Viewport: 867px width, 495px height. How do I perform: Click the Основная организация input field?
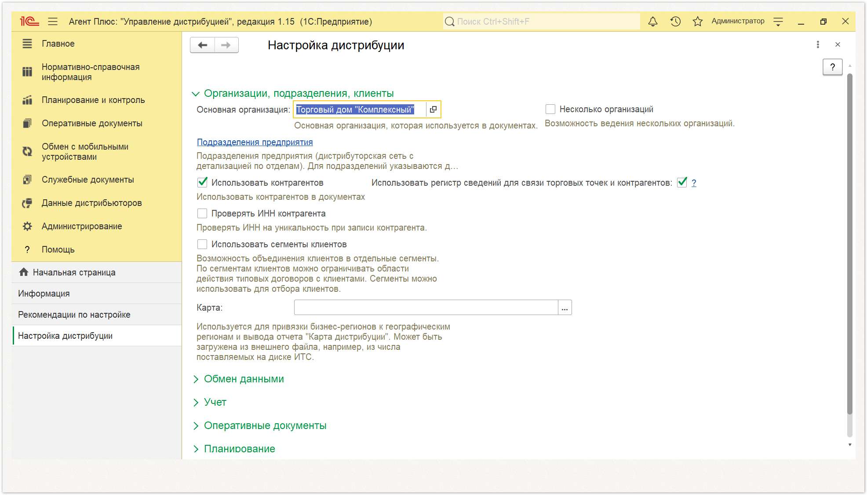(361, 110)
